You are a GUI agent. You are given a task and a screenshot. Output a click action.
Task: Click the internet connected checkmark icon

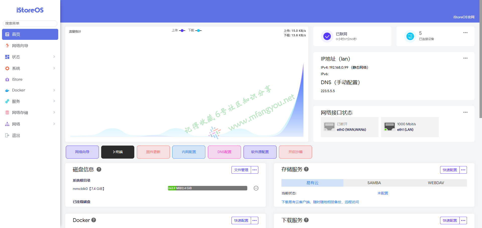[x=327, y=37]
